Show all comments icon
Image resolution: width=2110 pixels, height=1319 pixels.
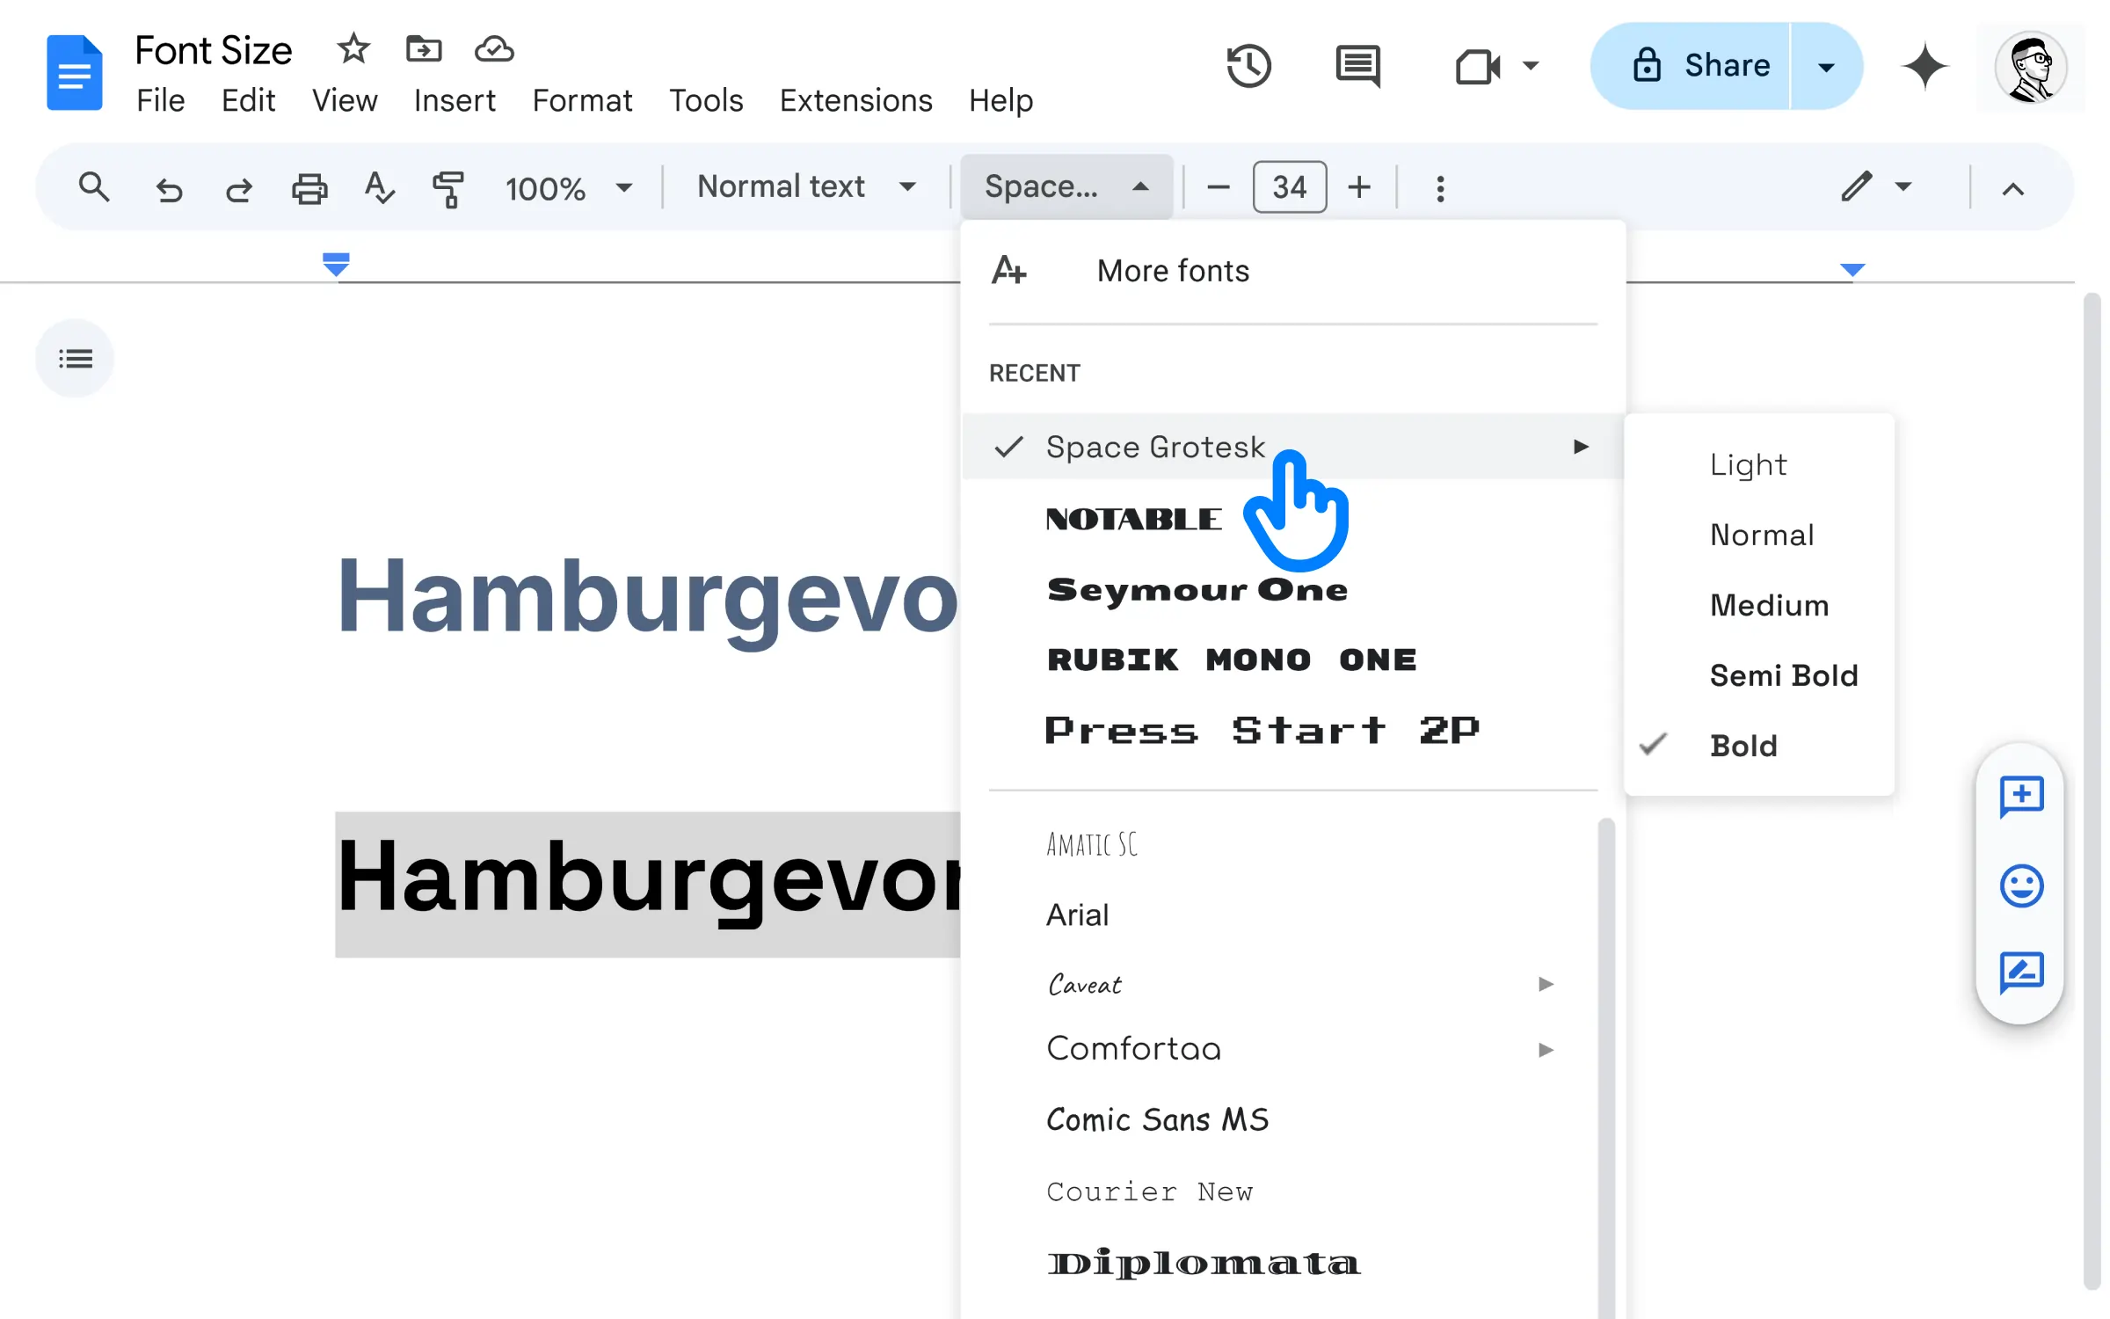(1357, 66)
